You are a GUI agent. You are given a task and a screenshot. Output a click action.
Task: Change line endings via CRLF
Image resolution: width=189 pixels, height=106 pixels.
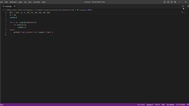[163, 105]
